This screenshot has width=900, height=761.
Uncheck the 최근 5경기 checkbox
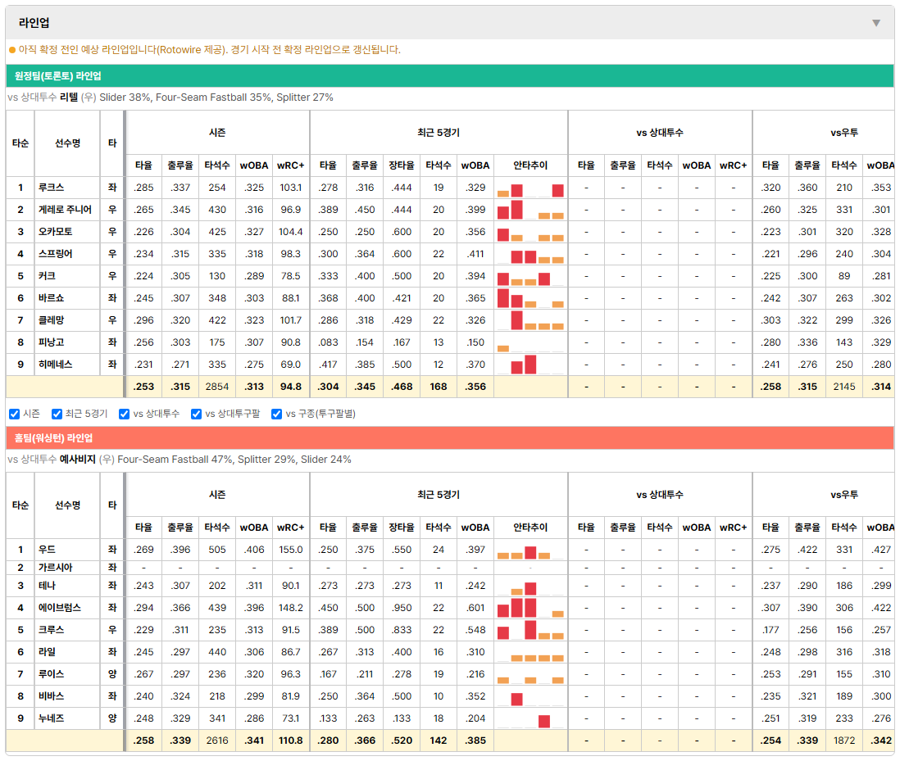coord(57,414)
